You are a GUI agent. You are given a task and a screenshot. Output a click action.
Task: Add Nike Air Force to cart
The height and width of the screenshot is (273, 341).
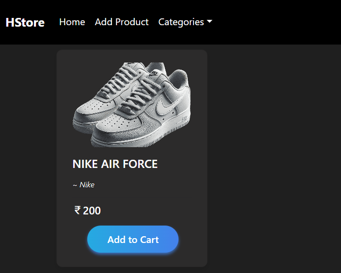coord(133,240)
